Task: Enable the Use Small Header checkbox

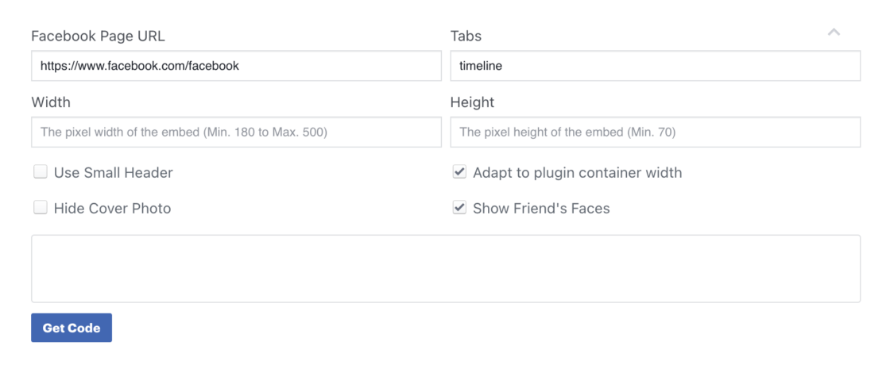Action: click(41, 172)
